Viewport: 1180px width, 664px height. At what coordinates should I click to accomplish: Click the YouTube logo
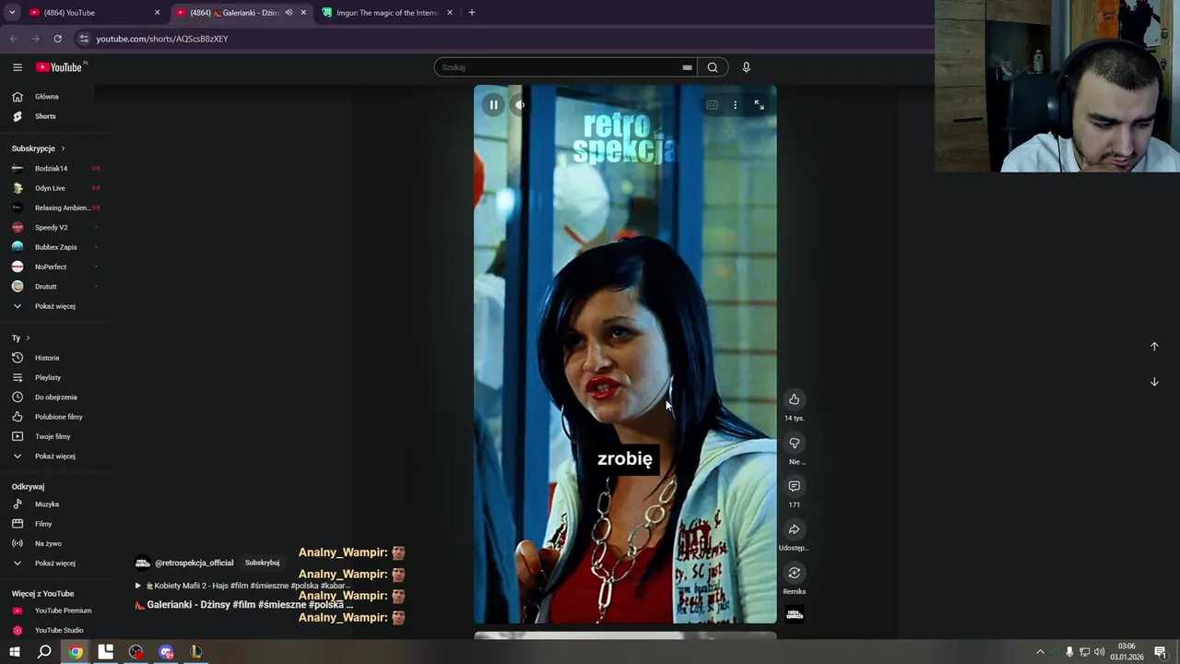59,67
